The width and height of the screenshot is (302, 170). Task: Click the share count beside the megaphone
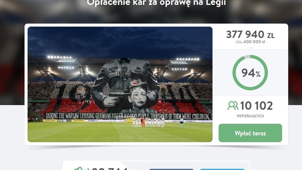[x=110, y=169]
